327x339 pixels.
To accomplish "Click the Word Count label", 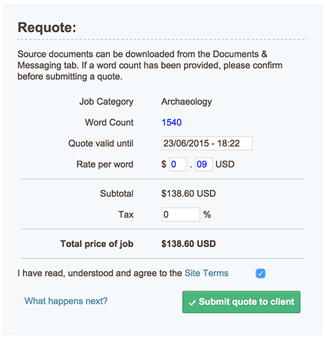I will point(109,122).
